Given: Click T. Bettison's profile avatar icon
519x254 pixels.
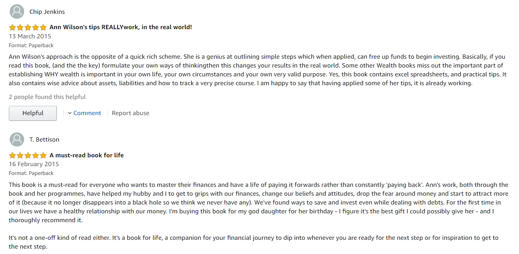Looking at the screenshot, I should (17, 139).
